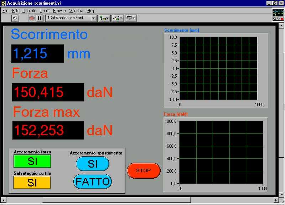Click the Scorrimento 1,215 value field
The height and width of the screenshot is (205, 285).
(38, 53)
